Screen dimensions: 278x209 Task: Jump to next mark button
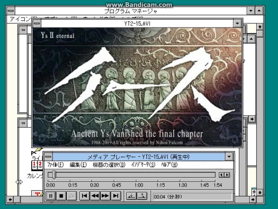(116, 196)
